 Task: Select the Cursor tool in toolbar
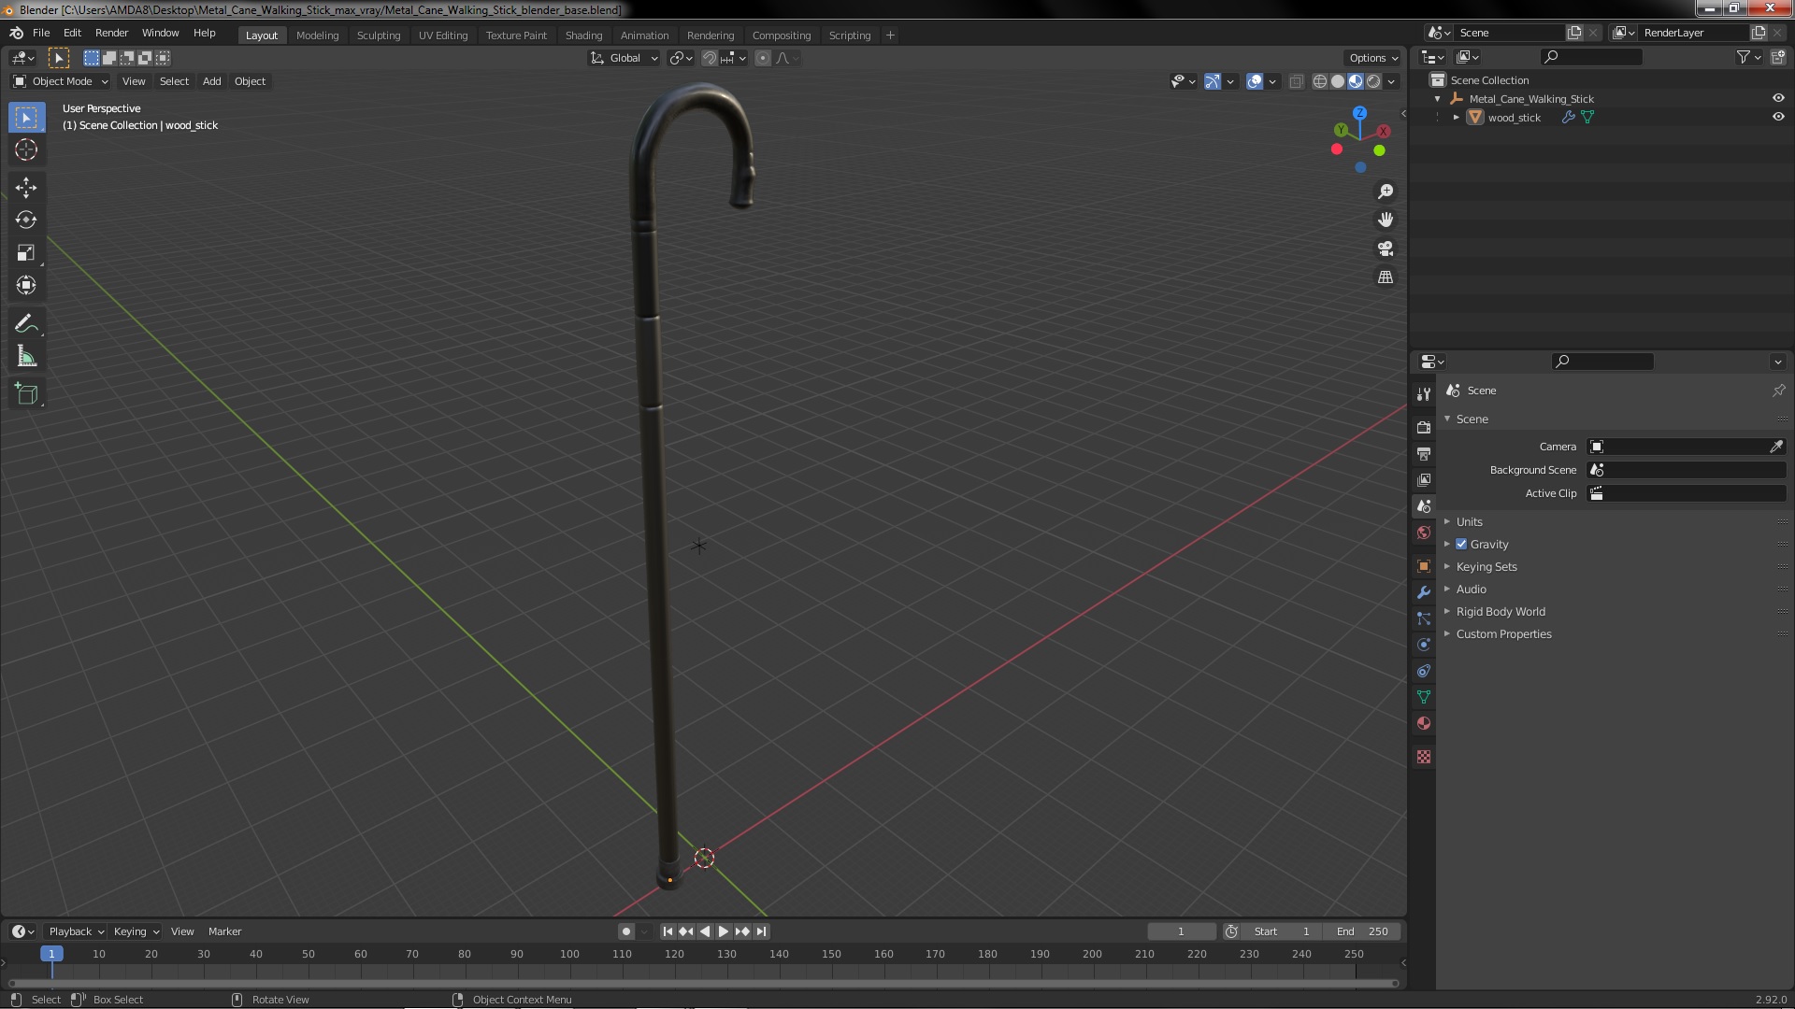coord(26,149)
